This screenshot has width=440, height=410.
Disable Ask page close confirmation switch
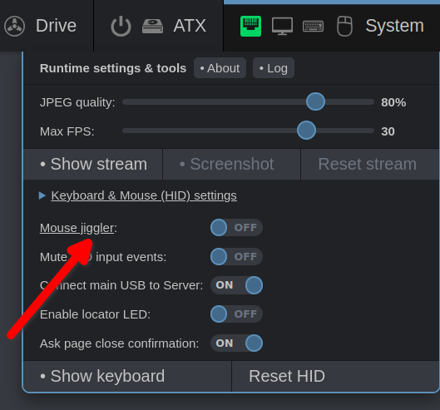(236, 343)
